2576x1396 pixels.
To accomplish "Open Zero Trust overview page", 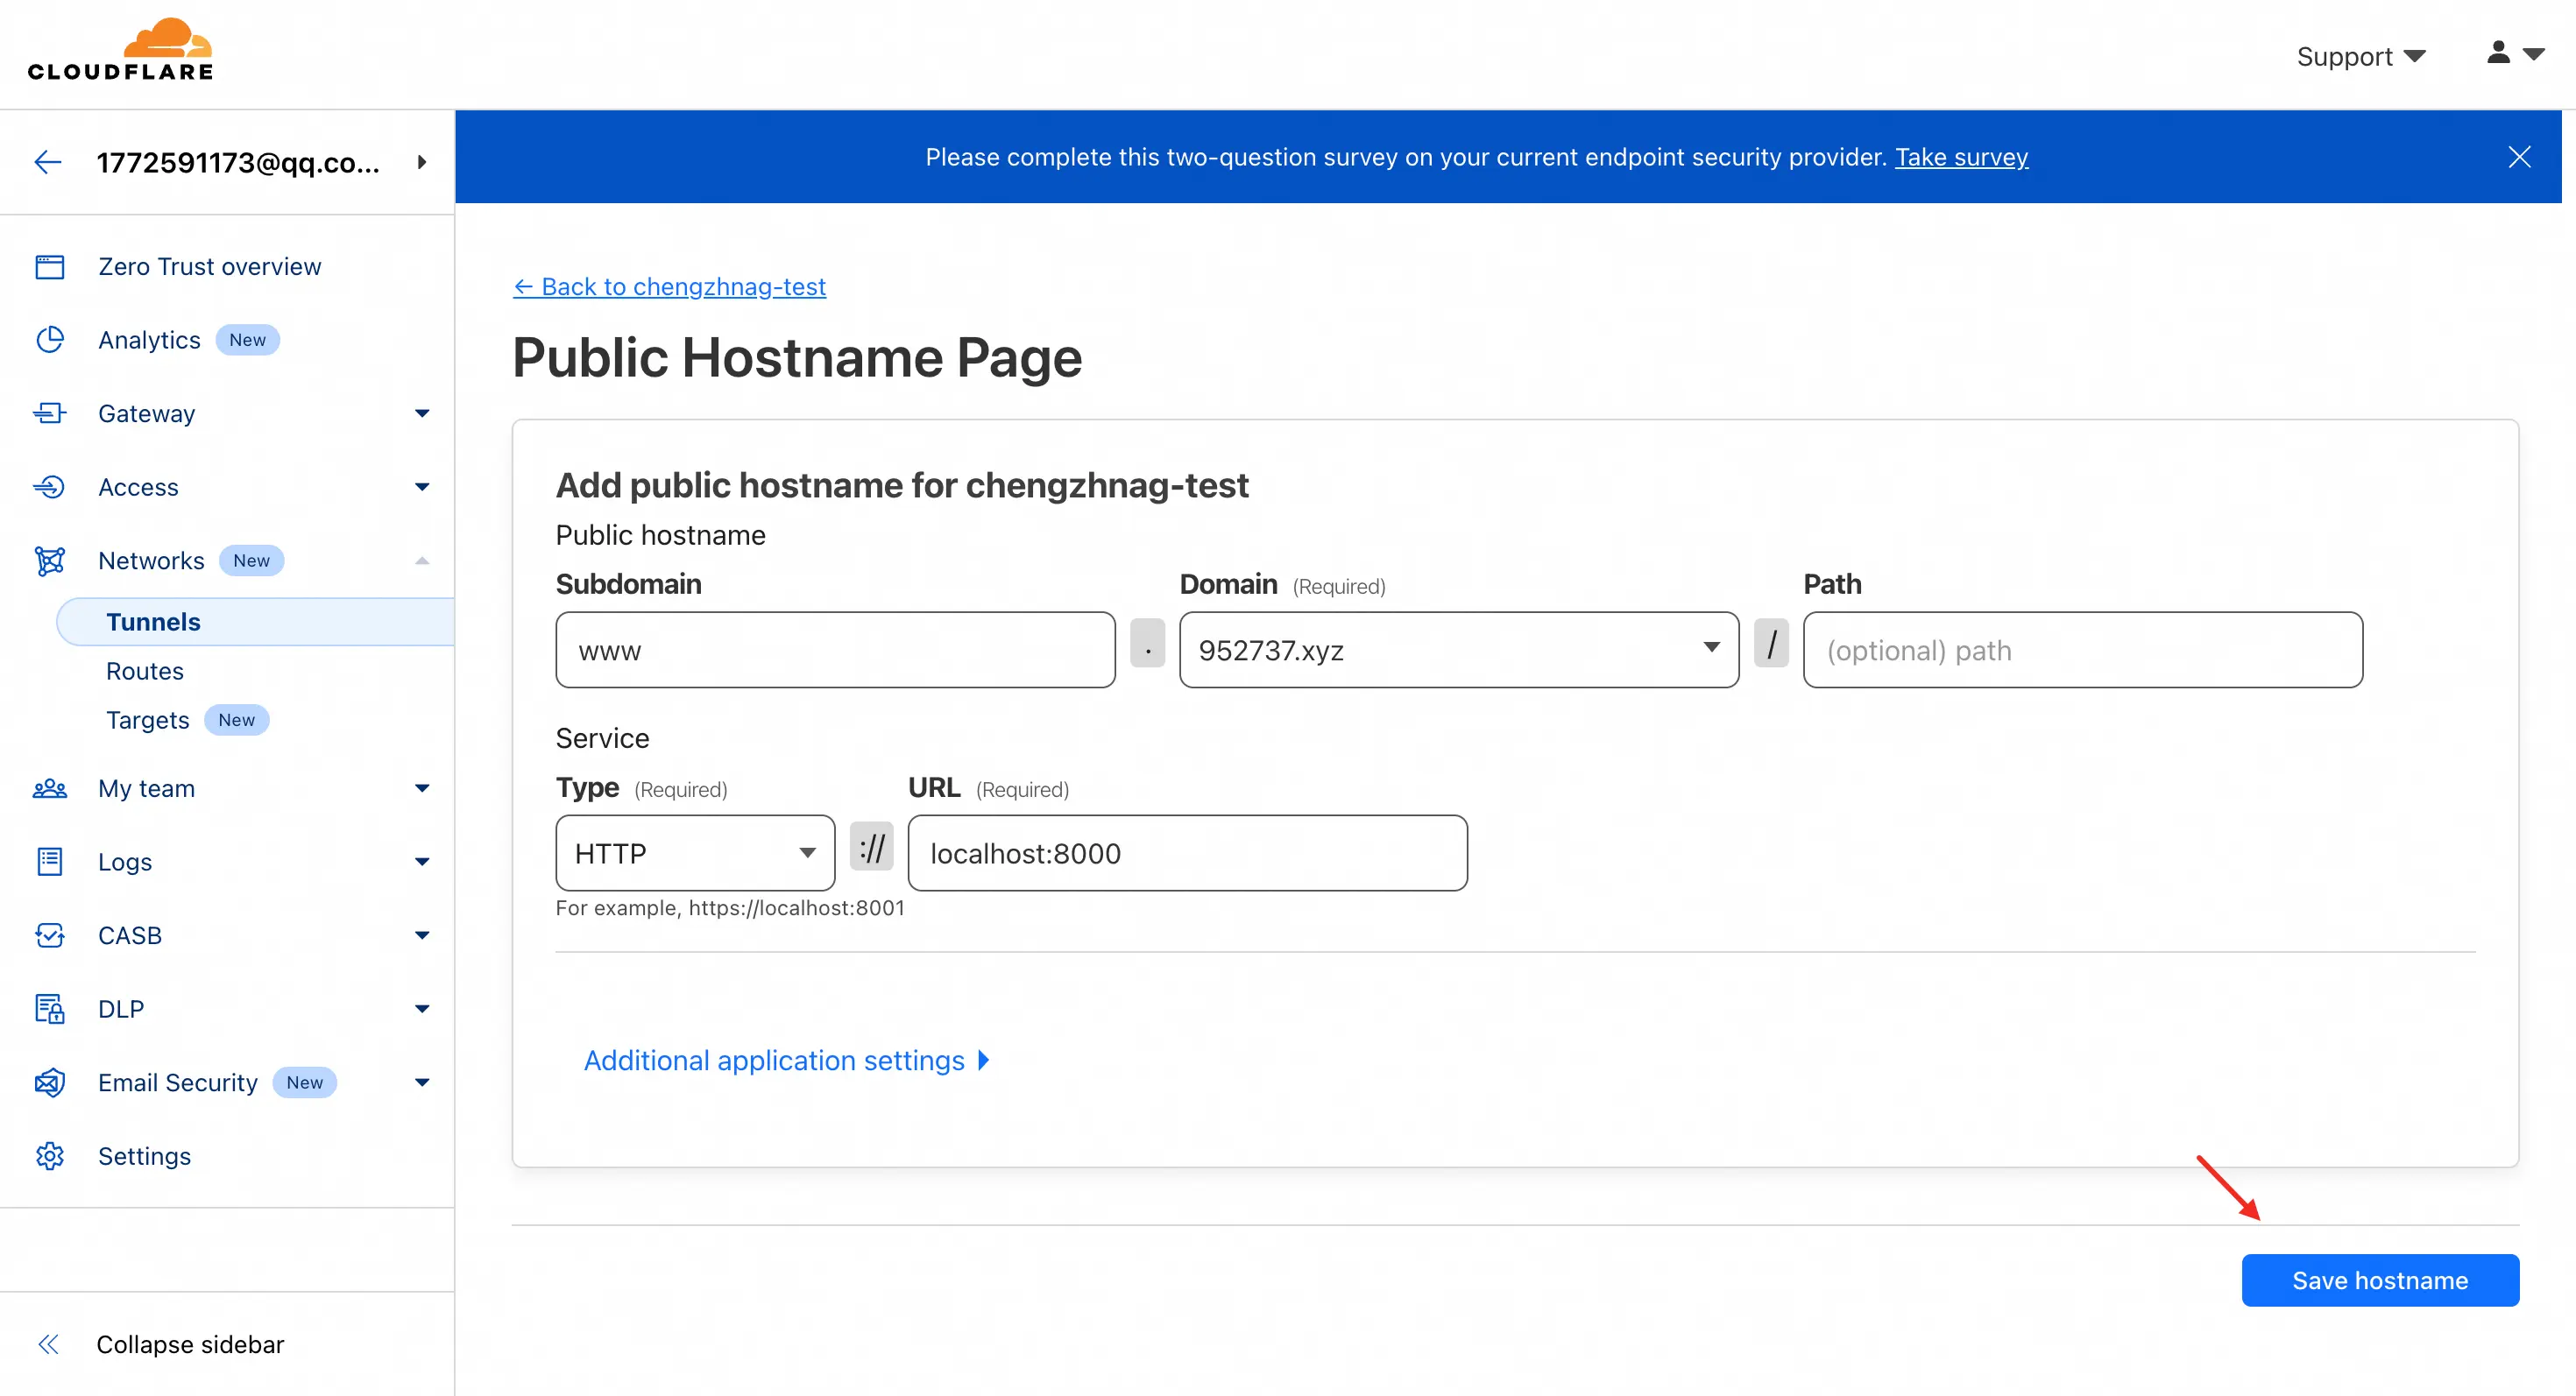I will [x=209, y=267].
